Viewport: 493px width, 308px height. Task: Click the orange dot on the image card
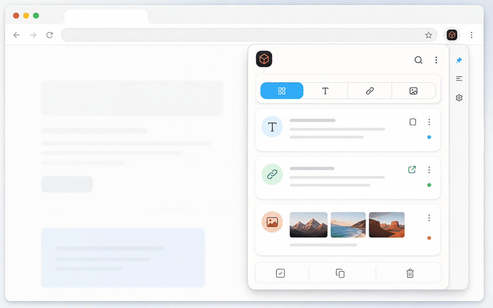429,238
